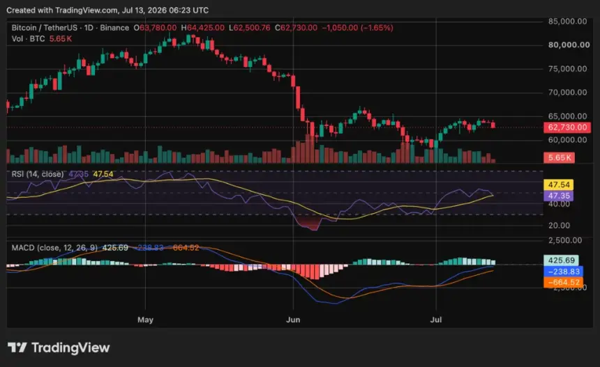
Task: Click the TradingView logo icon
Action: point(17,348)
